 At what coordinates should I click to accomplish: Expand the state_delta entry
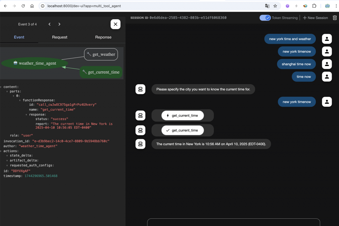[7, 155]
